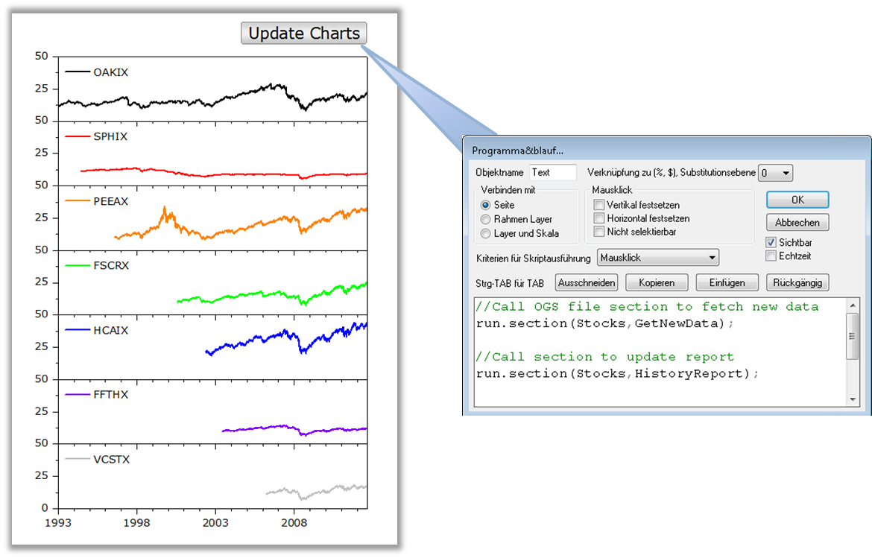Click the Ausschneiden button
The width and height of the screenshot is (872, 558).
click(x=586, y=283)
